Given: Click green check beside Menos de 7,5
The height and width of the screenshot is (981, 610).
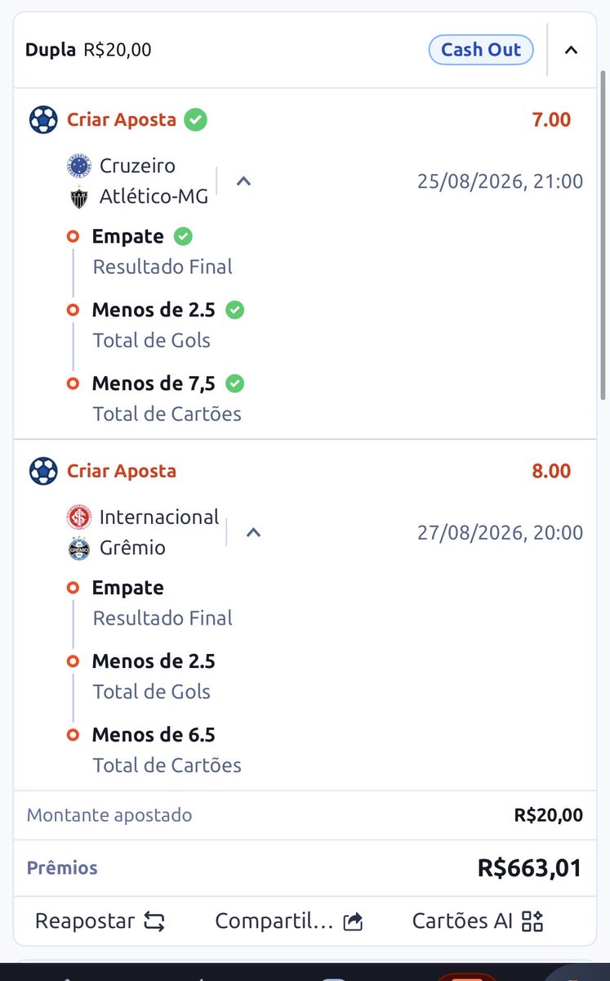Looking at the screenshot, I should coord(235,383).
